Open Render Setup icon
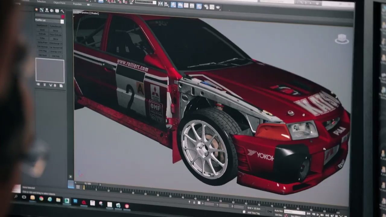This screenshot has height=217, width=386. (x=206, y=7)
